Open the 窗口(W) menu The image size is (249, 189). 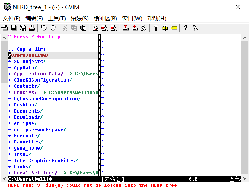click(132, 19)
